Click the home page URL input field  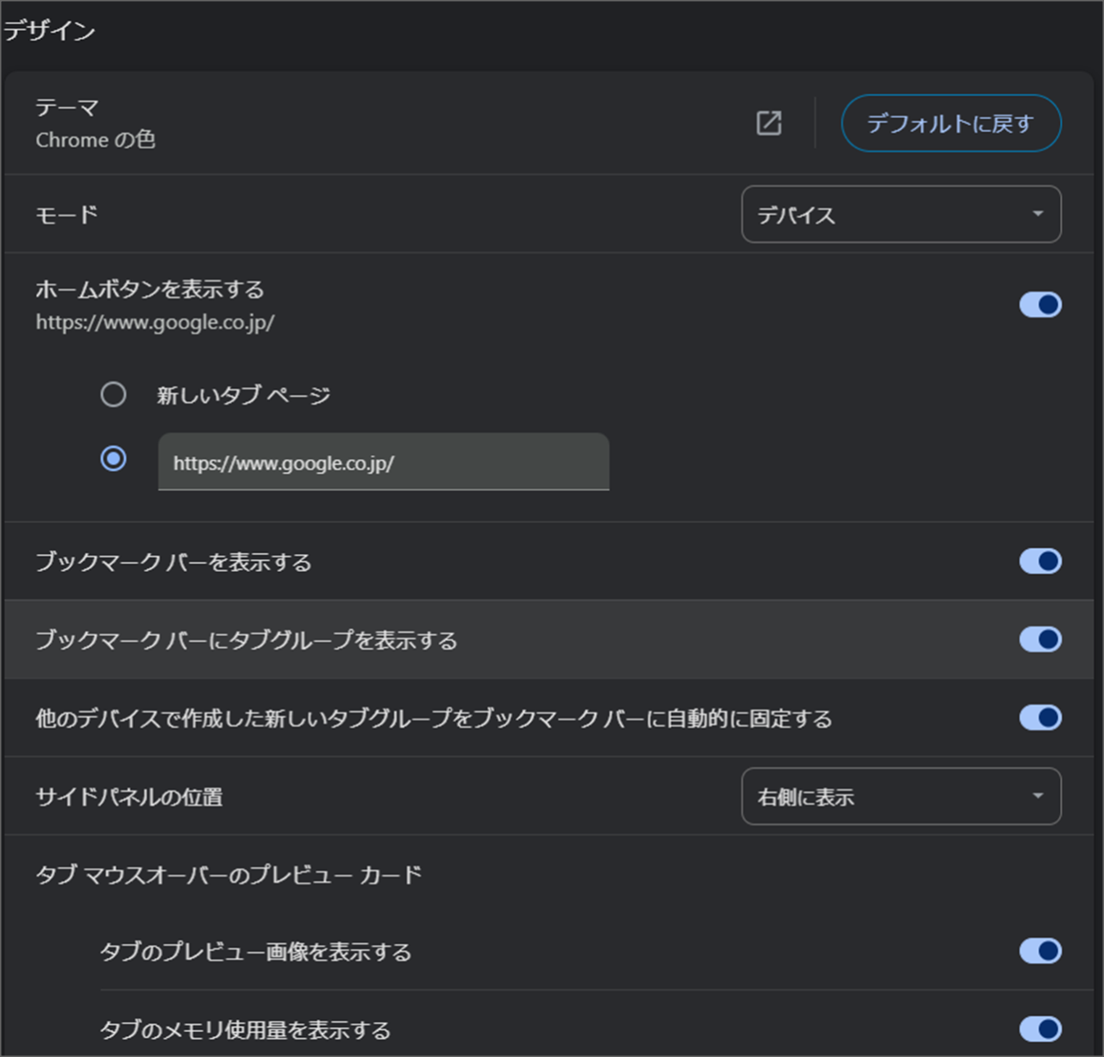pos(384,462)
